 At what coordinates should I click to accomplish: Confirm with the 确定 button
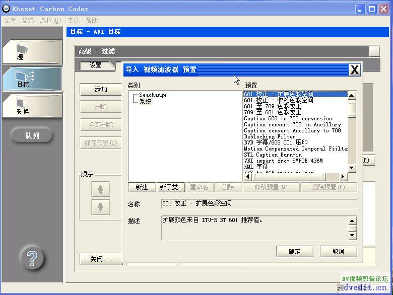295,251
